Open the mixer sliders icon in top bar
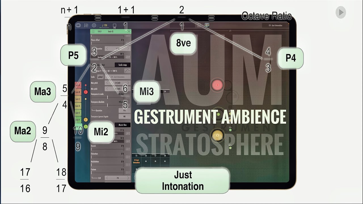Screen dimensions: 363x204 click(x=86, y=25)
